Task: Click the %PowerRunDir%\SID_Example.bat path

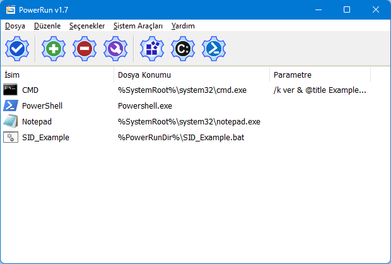Action: click(181, 138)
